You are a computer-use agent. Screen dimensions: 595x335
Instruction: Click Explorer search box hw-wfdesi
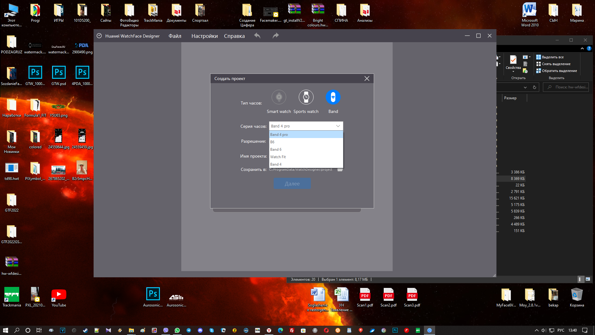click(x=566, y=87)
